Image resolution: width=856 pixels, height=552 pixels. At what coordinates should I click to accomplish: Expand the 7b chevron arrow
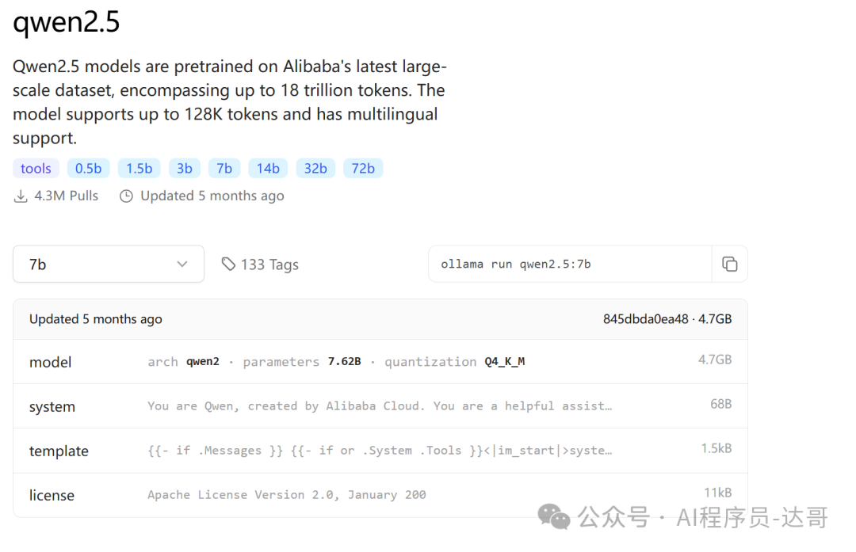pyautogui.click(x=182, y=264)
